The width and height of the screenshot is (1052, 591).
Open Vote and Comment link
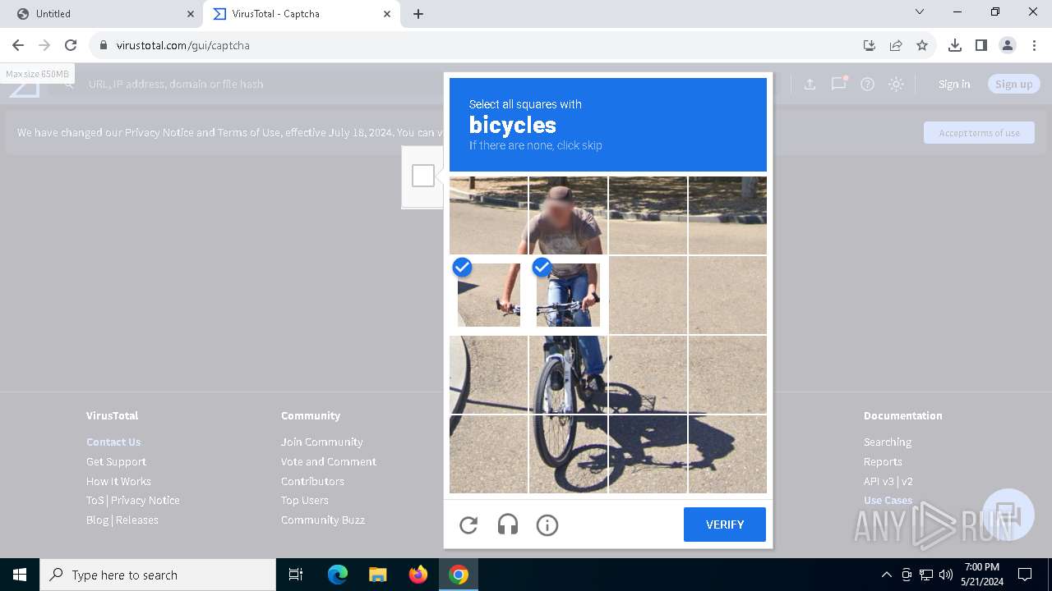tap(329, 461)
